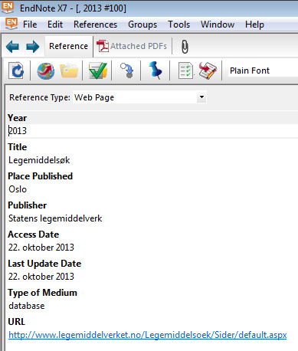Click the EndNote logo in title bar
Screen dimensions: 298x351
[8, 7]
